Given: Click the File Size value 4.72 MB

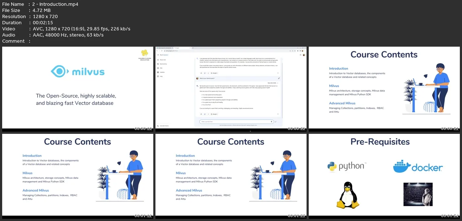Looking at the screenshot, I should [41, 10].
